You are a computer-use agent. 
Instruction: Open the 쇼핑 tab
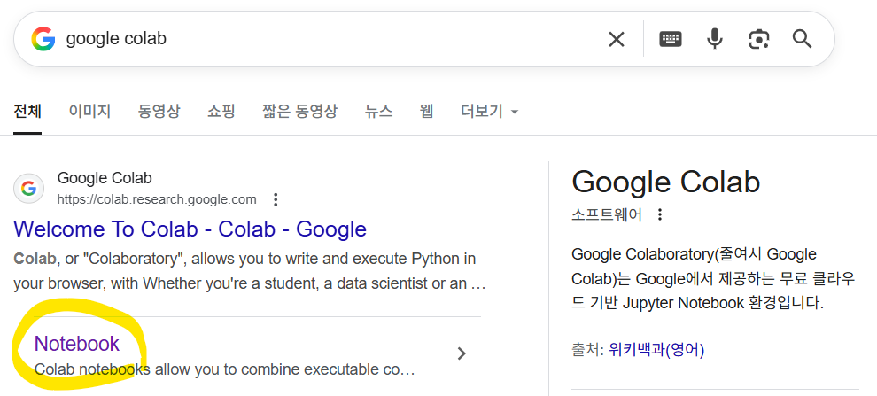221,112
